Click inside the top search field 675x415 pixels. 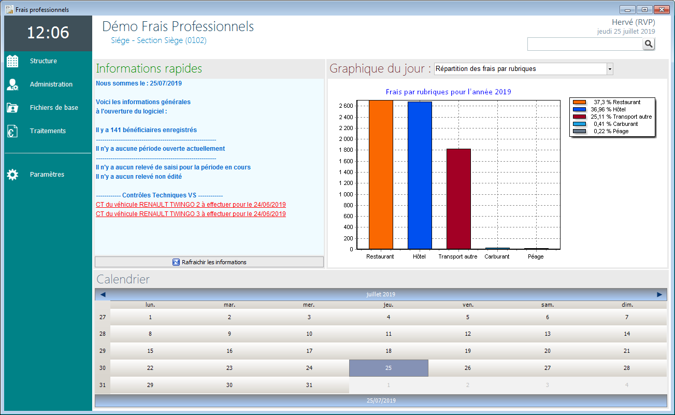(x=584, y=45)
